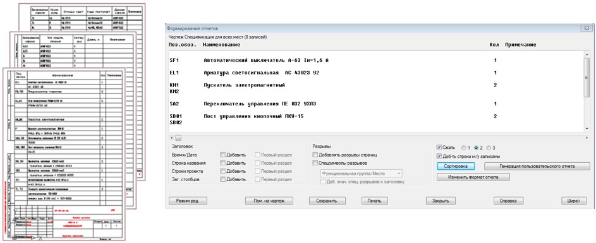Select compression radio option 1

pos(463,147)
